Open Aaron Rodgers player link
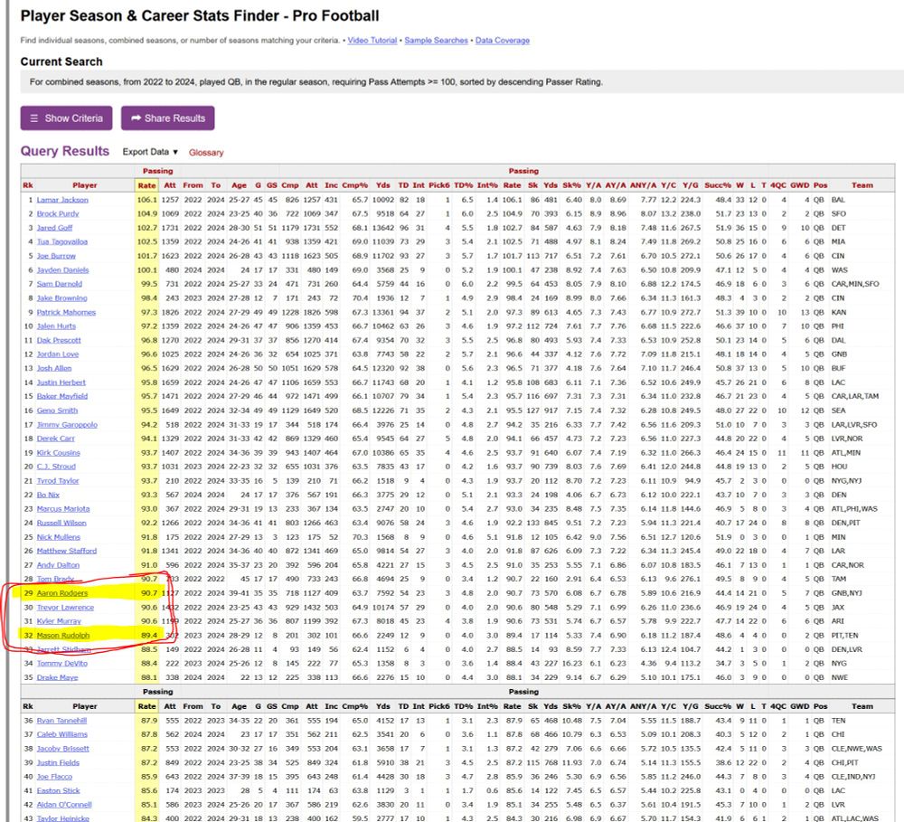 [x=62, y=593]
